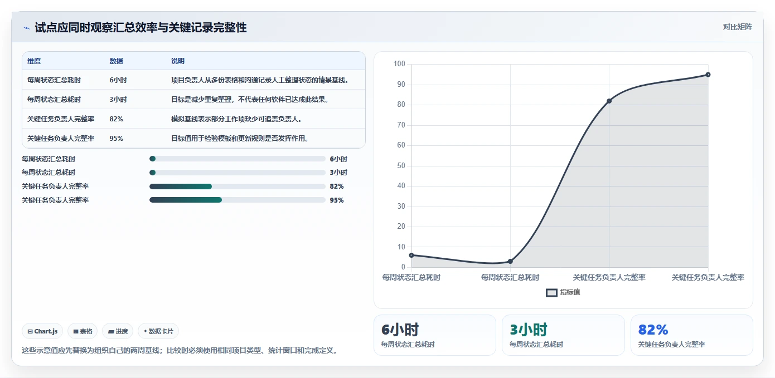Click the progress bar labeled 6小时
Viewport: 775px width, 378px height.
coord(238,159)
